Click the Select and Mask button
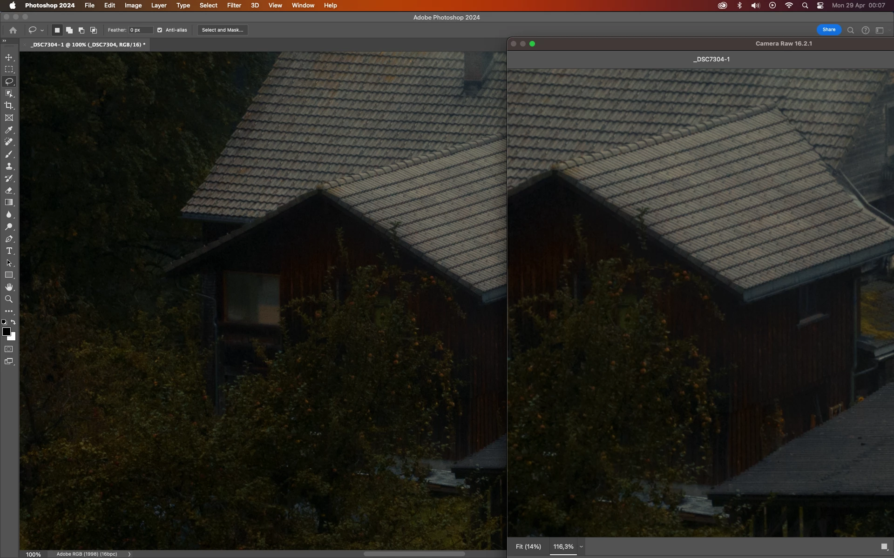This screenshot has height=558, width=894. [222, 30]
